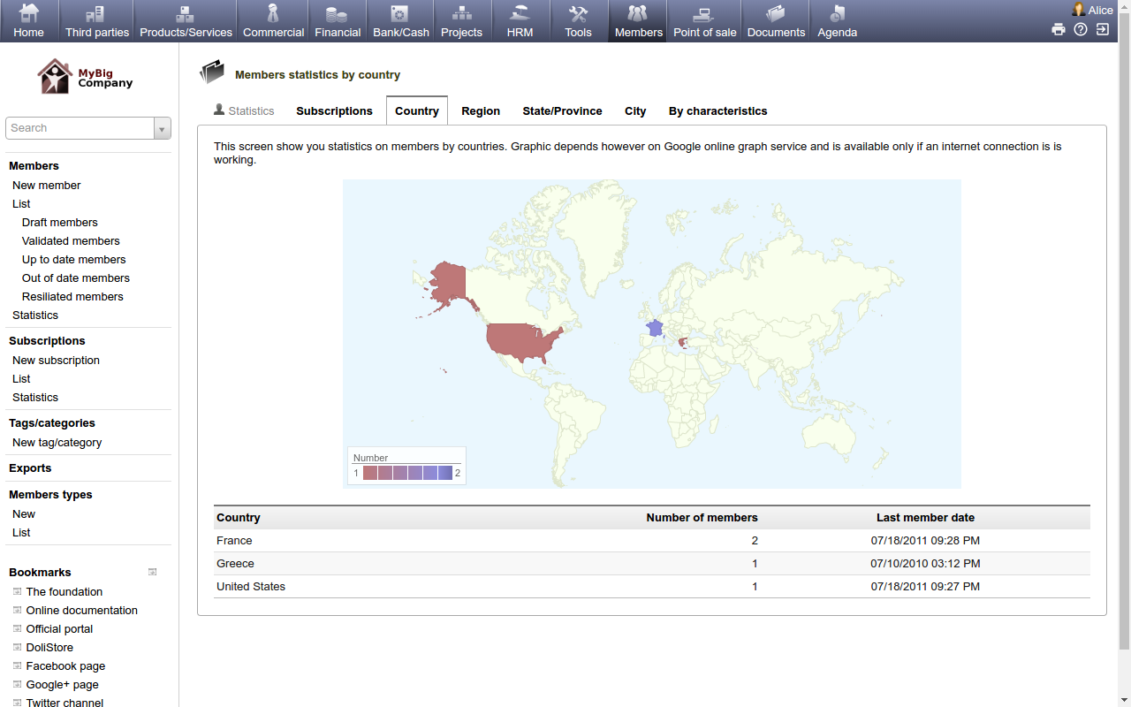Click the Point of sale icon
The image size is (1131, 707).
704,14
